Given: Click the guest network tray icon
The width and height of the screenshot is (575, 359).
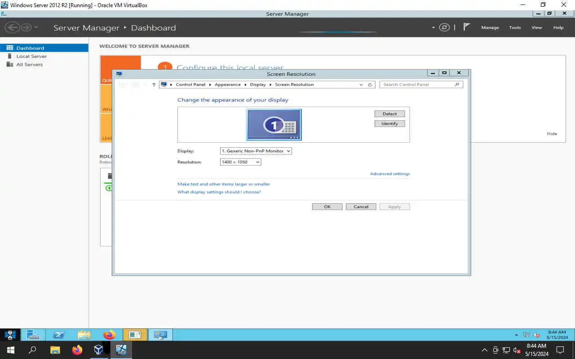Looking at the screenshot, I should click(526, 335).
